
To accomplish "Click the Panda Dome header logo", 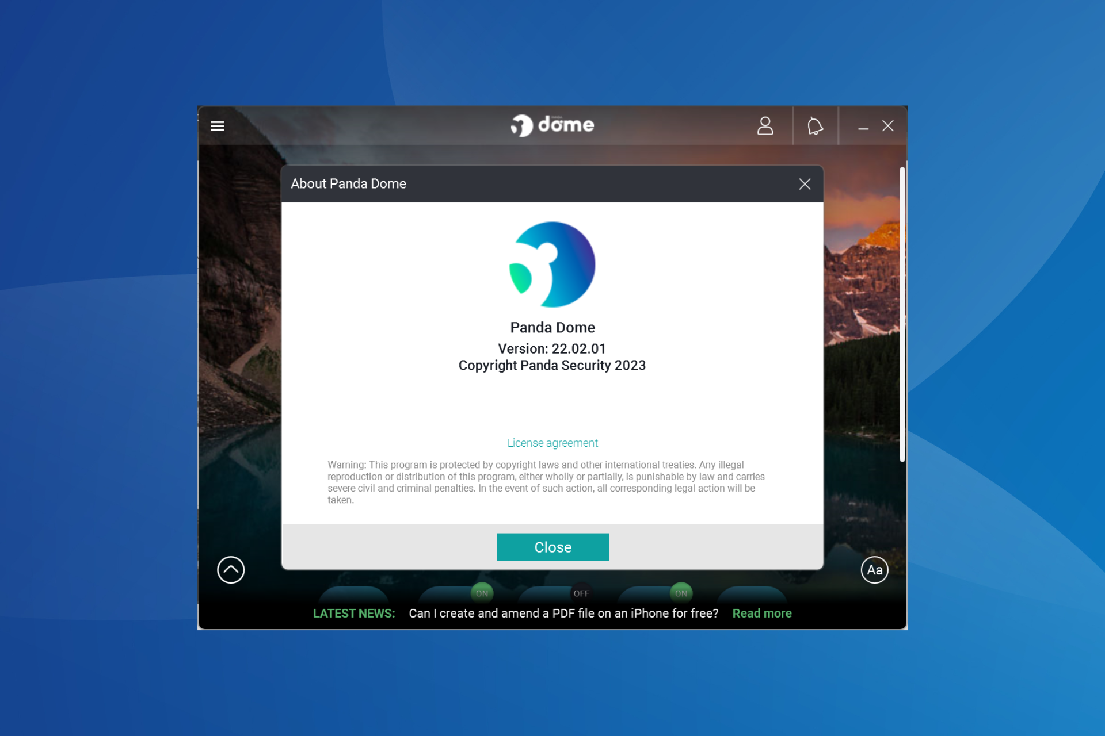I will (552, 126).
